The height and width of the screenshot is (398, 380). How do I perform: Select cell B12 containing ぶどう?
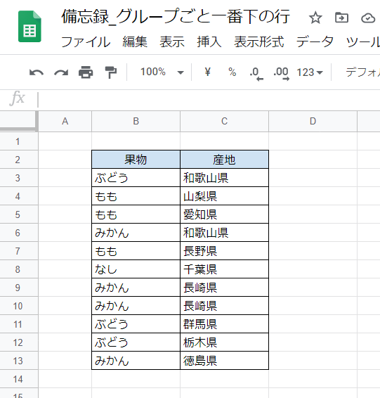pos(136,342)
